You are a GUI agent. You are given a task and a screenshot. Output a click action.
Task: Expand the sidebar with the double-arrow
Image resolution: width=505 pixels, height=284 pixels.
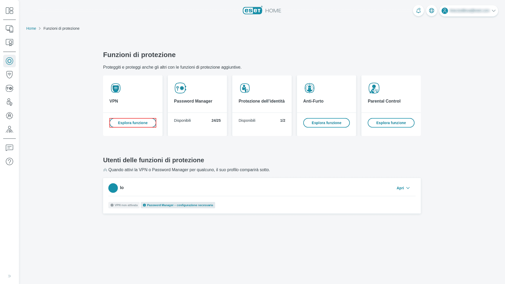(x=9, y=276)
